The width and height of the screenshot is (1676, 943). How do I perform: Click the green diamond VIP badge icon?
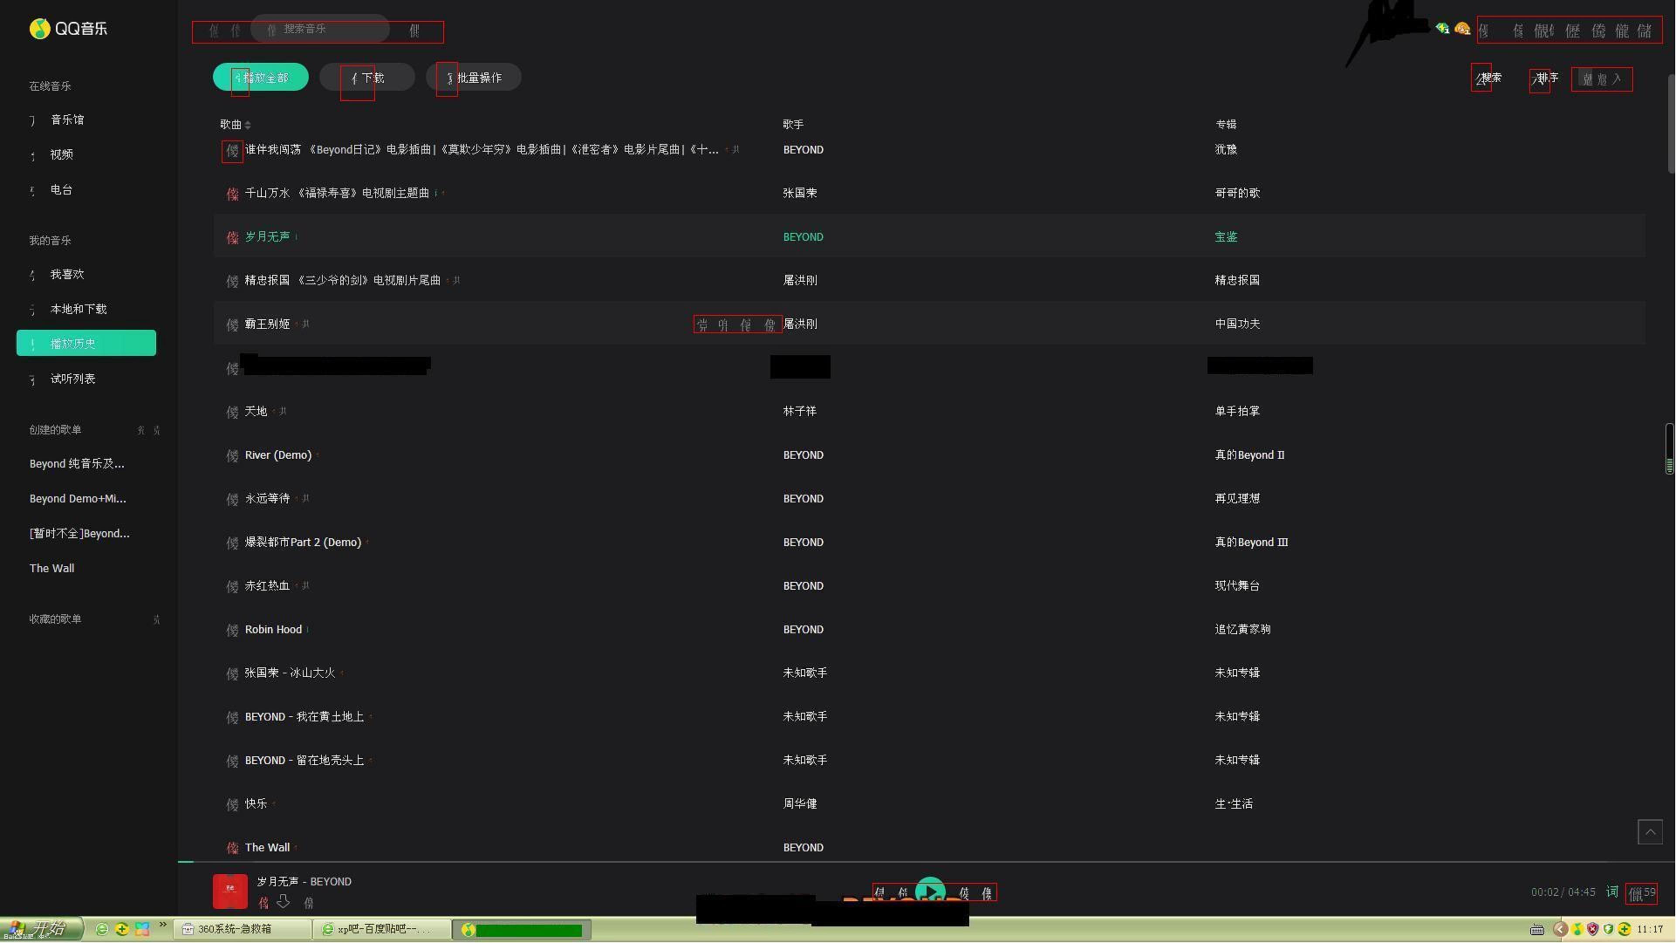[1443, 28]
